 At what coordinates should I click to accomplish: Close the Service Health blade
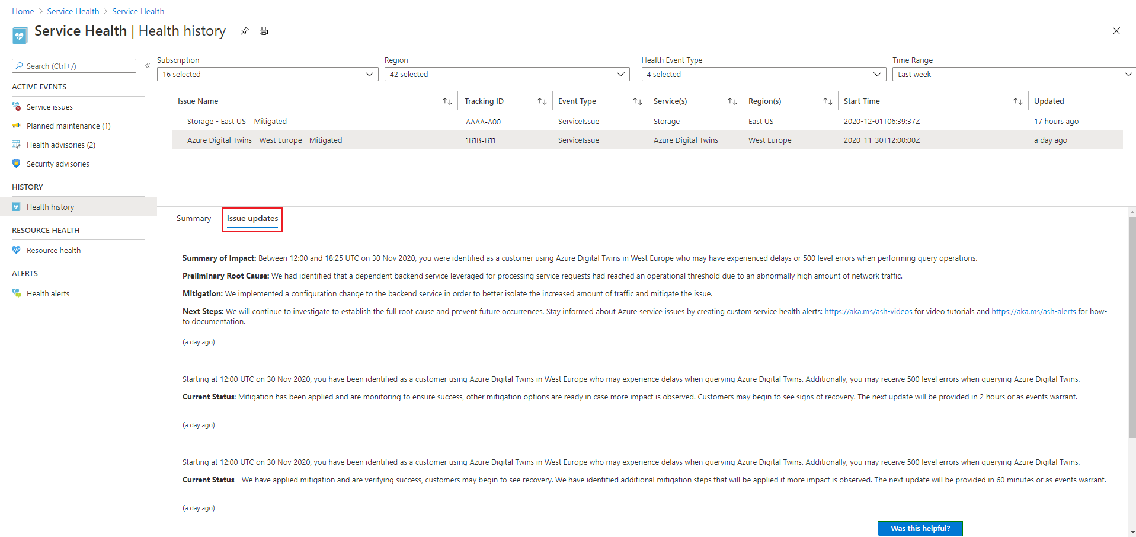pyautogui.click(x=1116, y=31)
